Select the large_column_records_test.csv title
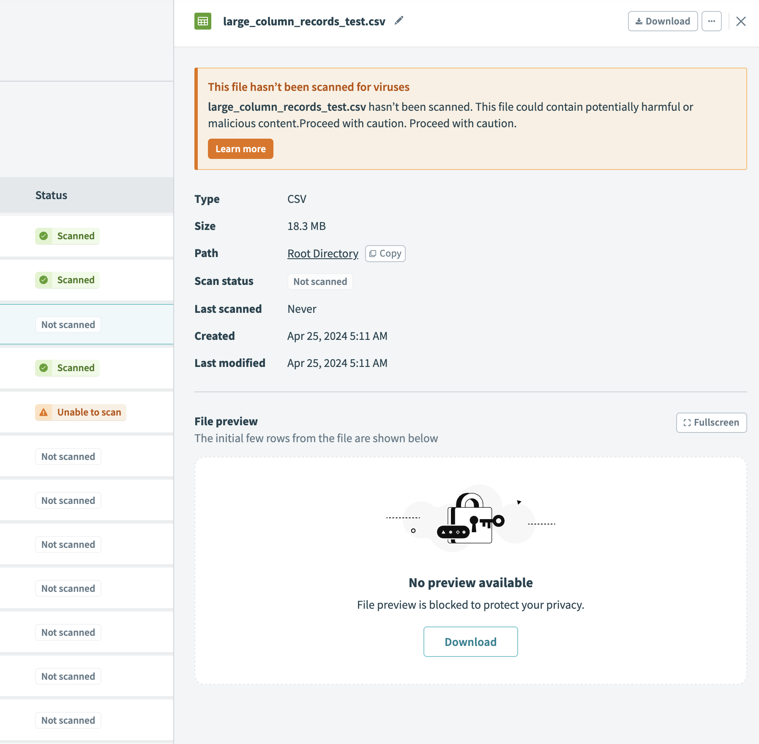 [304, 21]
